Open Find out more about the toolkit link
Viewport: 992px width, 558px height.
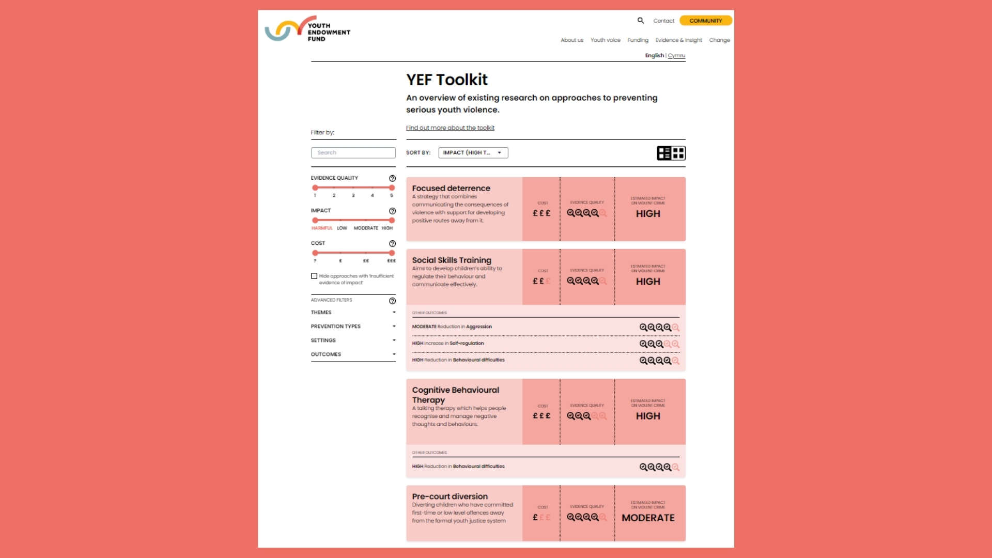click(450, 128)
